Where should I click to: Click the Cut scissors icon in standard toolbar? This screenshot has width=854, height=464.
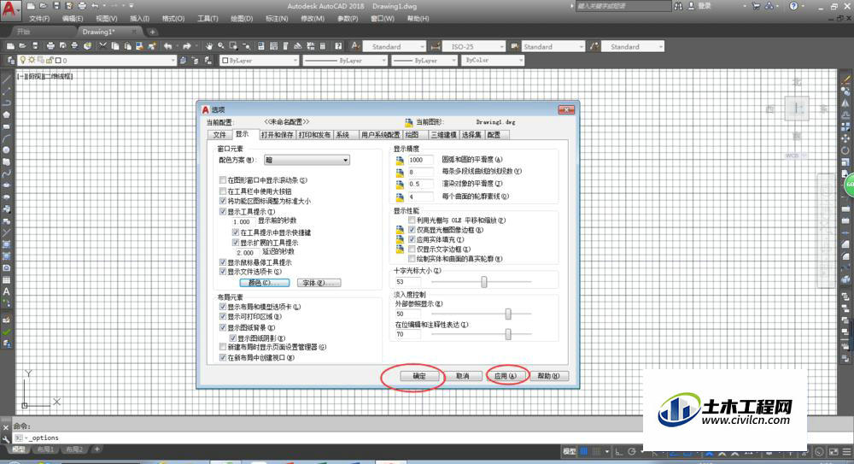click(102, 46)
